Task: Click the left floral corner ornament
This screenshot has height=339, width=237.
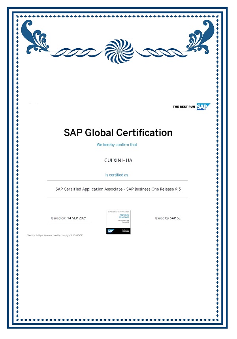Action: coord(36,37)
